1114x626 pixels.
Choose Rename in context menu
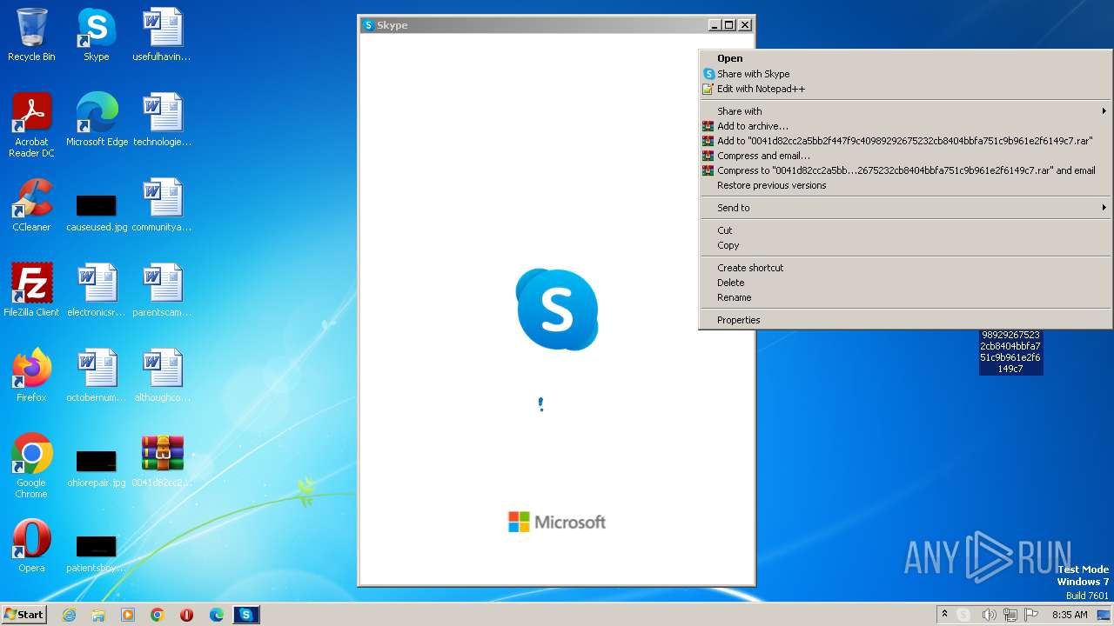tap(905, 297)
